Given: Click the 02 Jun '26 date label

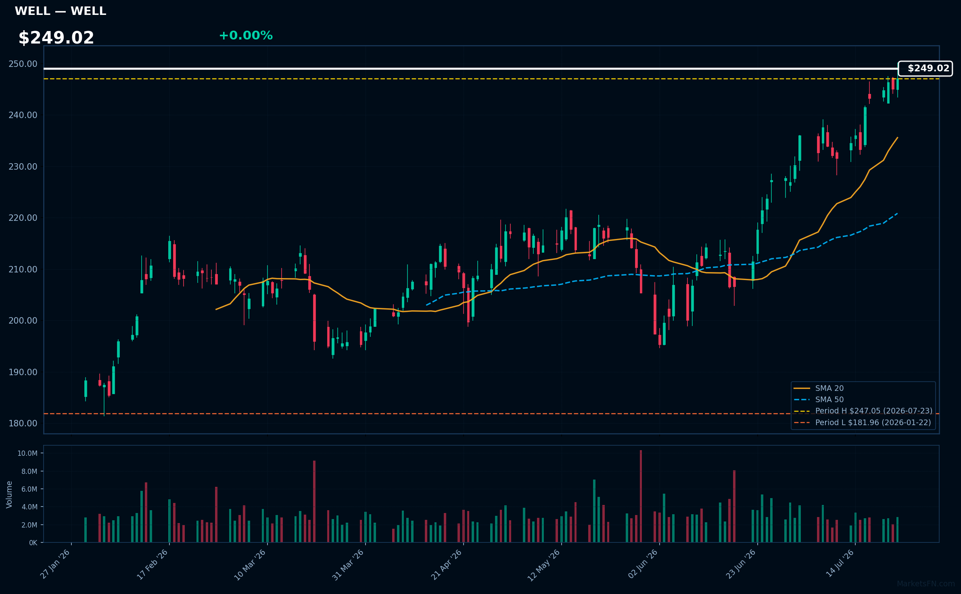Looking at the screenshot, I should (643, 564).
